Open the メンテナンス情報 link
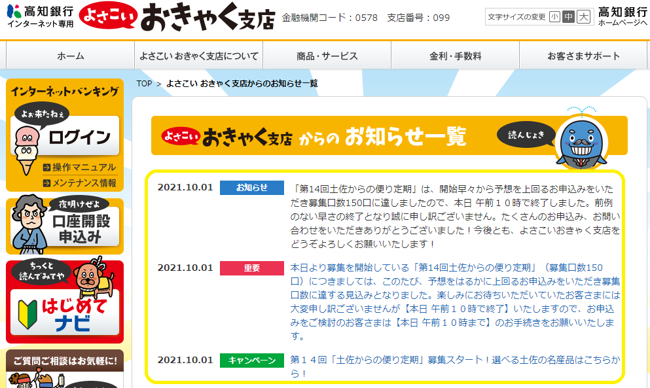This screenshot has width=650, height=388. point(84,183)
